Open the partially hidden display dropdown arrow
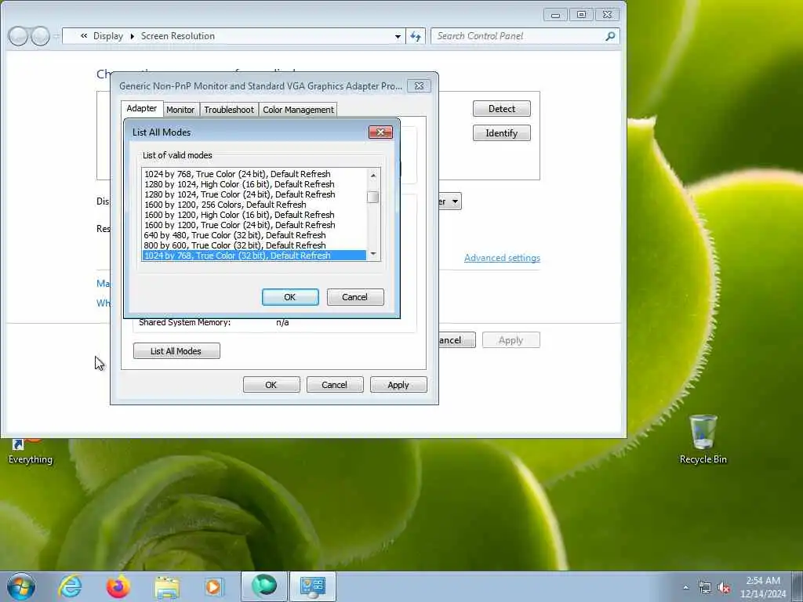This screenshot has width=803, height=602. point(455,201)
